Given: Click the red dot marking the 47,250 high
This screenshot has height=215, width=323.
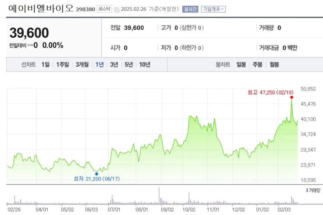Looking at the screenshot, I should (291, 97).
